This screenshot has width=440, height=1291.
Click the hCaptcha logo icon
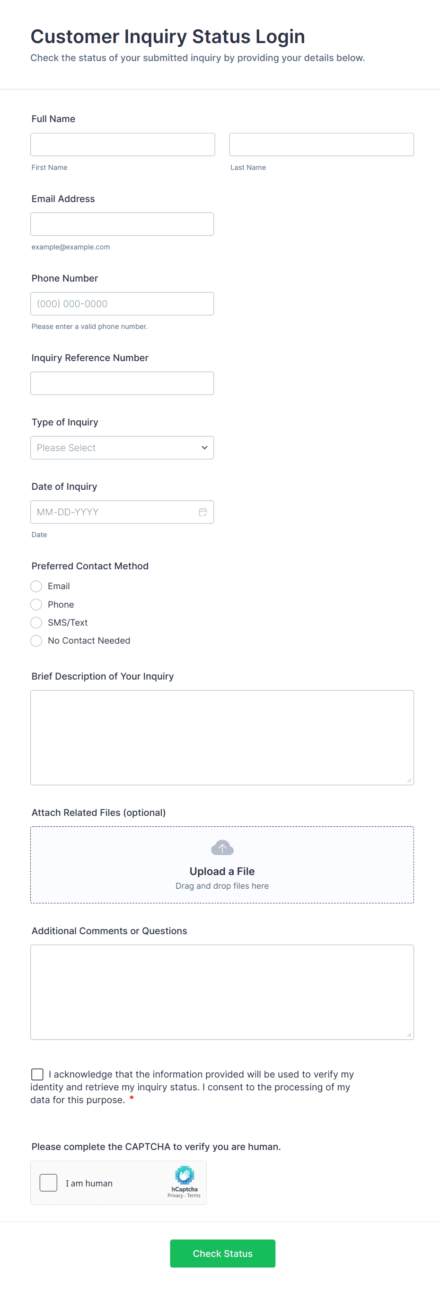click(185, 1175)
